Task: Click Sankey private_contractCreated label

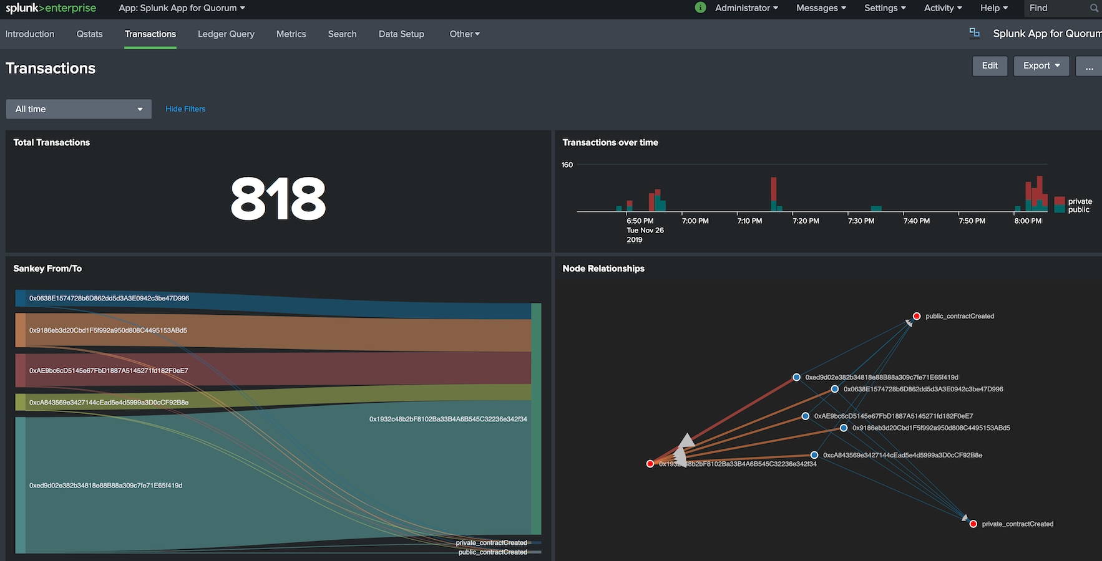Action: coord(491,543)
